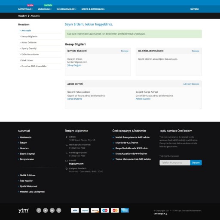This screenshot has width=220, height=220.
Task: Click the Eviye'lerde %25 İndirim campaign
Action: click(127, 143)
